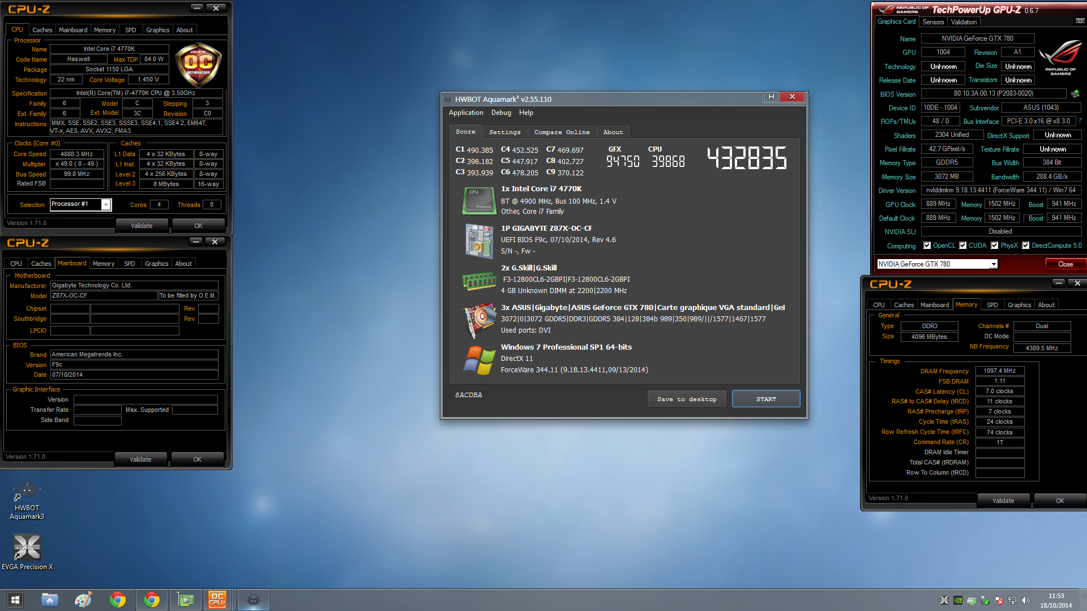
Task: Click the Bus Interface question mark in GPU-Z
Action: tap(1080, 121)
